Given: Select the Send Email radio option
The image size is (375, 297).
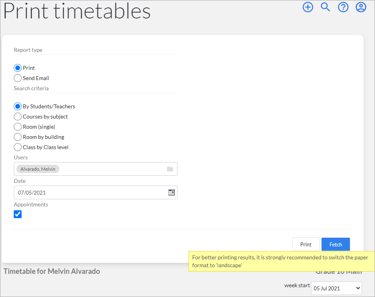Looking at the screenshot, I should [x=18, y=78].
